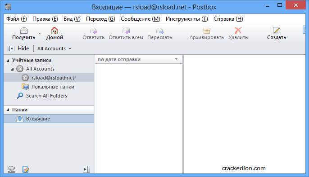This screenshot has width=309, height=177.
Task: Open the Инструменты menu
Action: coord(187,19)
